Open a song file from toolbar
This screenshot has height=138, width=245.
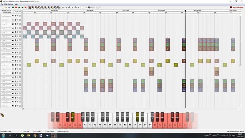[x=5, y=7]
